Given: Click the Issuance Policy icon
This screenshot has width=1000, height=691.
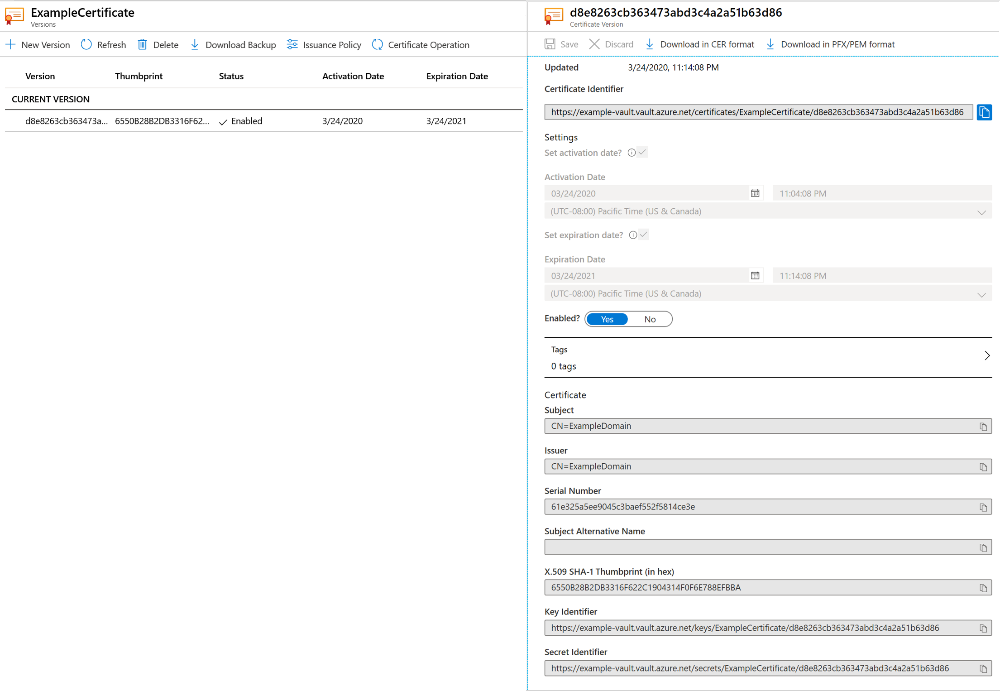Looking at the screenshot, I should pos(291,44).
